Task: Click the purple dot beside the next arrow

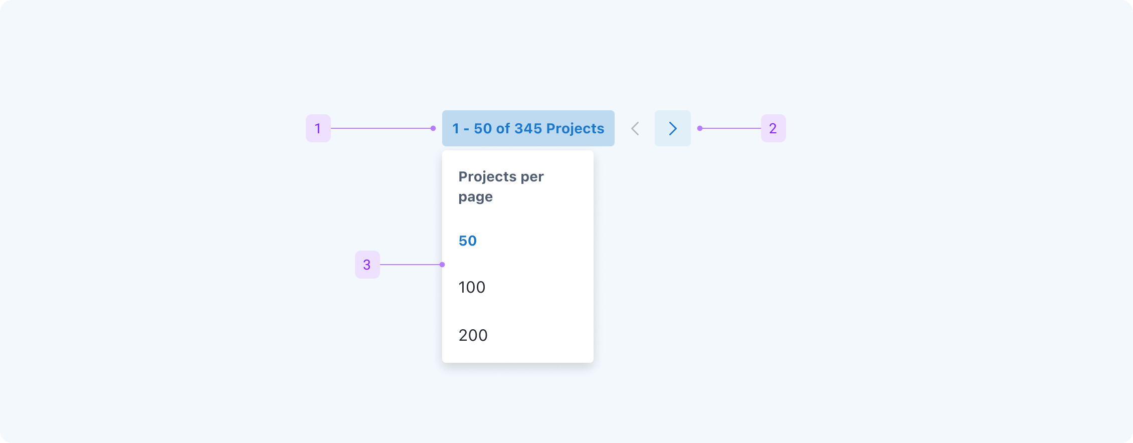Action: click(700, 128)
